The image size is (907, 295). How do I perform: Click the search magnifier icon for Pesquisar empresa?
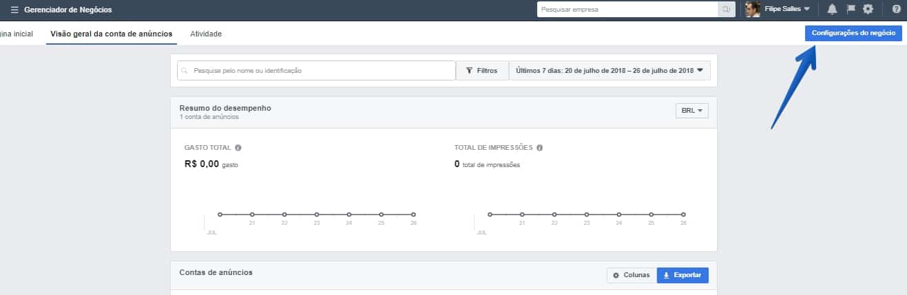point(726,10)
